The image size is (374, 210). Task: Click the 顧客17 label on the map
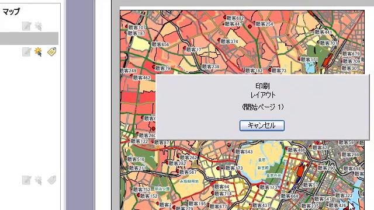[x=193, y=50]
